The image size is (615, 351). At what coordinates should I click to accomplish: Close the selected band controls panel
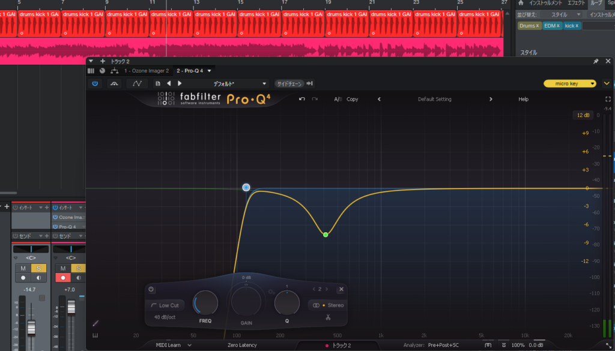pyautogui.click(x=341, y=289)
